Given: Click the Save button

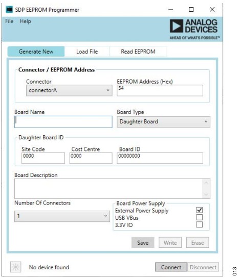Looking at the screenshot, I should (143, 242).
